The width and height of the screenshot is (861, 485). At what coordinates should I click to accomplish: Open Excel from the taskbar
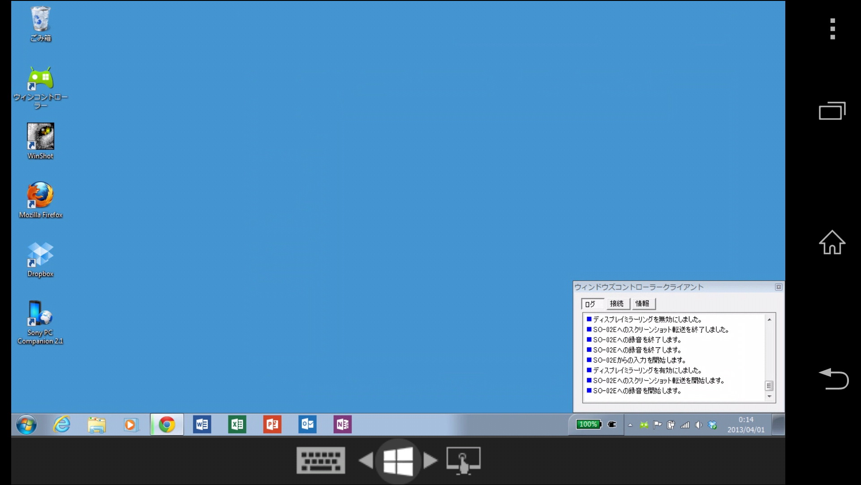(237, 424)
